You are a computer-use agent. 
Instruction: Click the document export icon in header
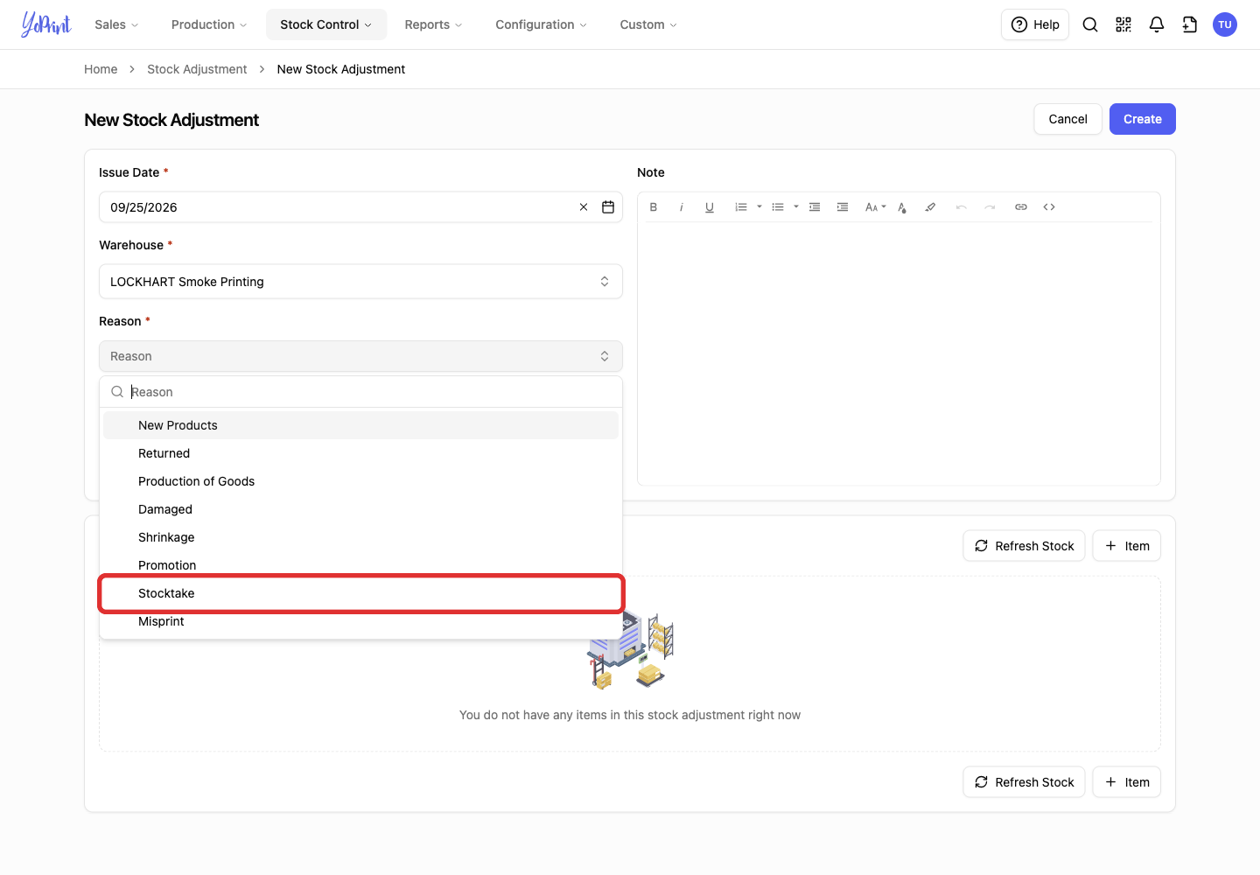point(1190,24)
